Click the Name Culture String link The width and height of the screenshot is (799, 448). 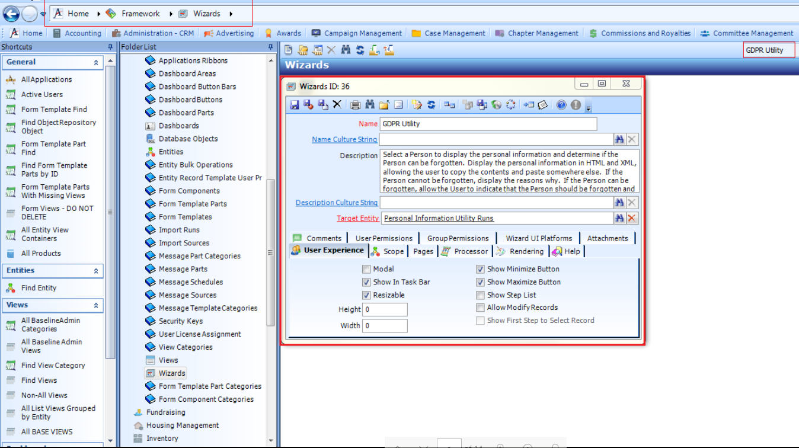344,139
